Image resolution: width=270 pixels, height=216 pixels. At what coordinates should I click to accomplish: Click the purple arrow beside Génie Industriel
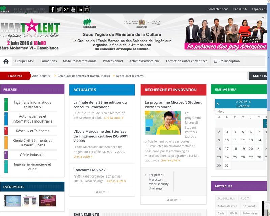(x=6, y=155)
